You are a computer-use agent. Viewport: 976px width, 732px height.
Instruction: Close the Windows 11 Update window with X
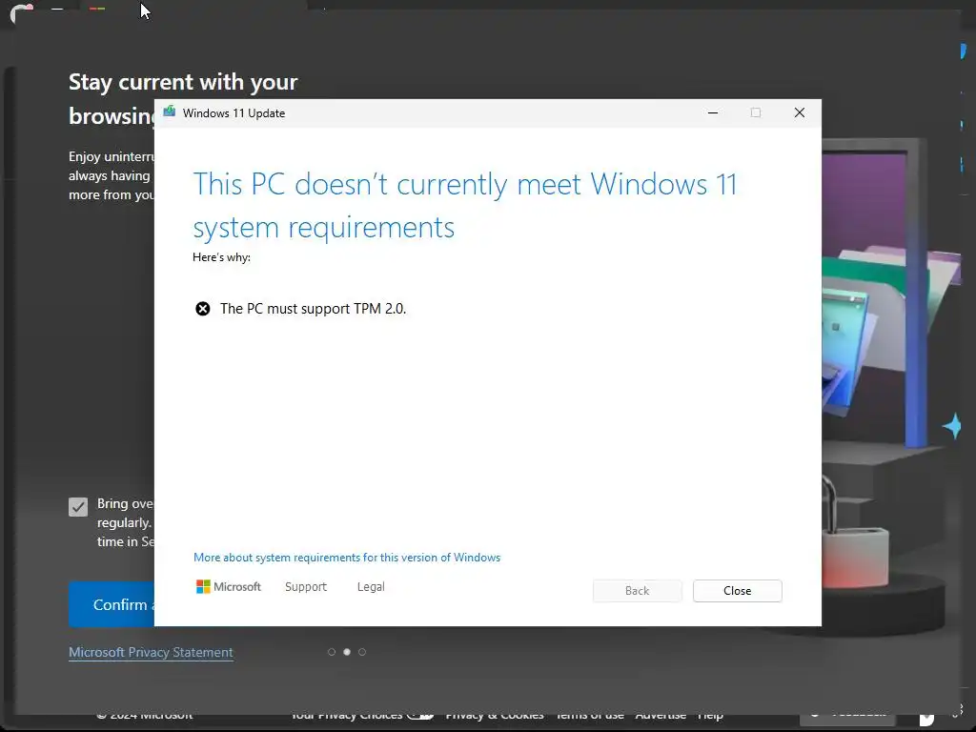(x=800, y=112)
